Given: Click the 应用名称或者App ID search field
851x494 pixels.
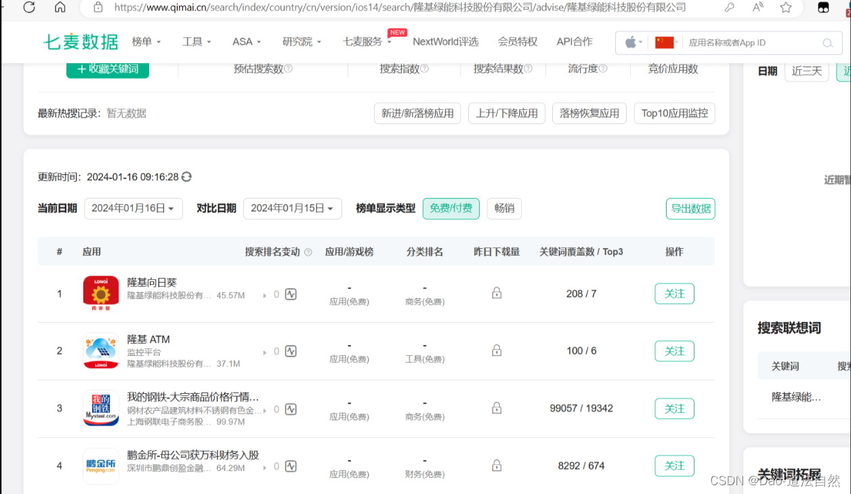Looking at the screenshot, I should (751, 43).
